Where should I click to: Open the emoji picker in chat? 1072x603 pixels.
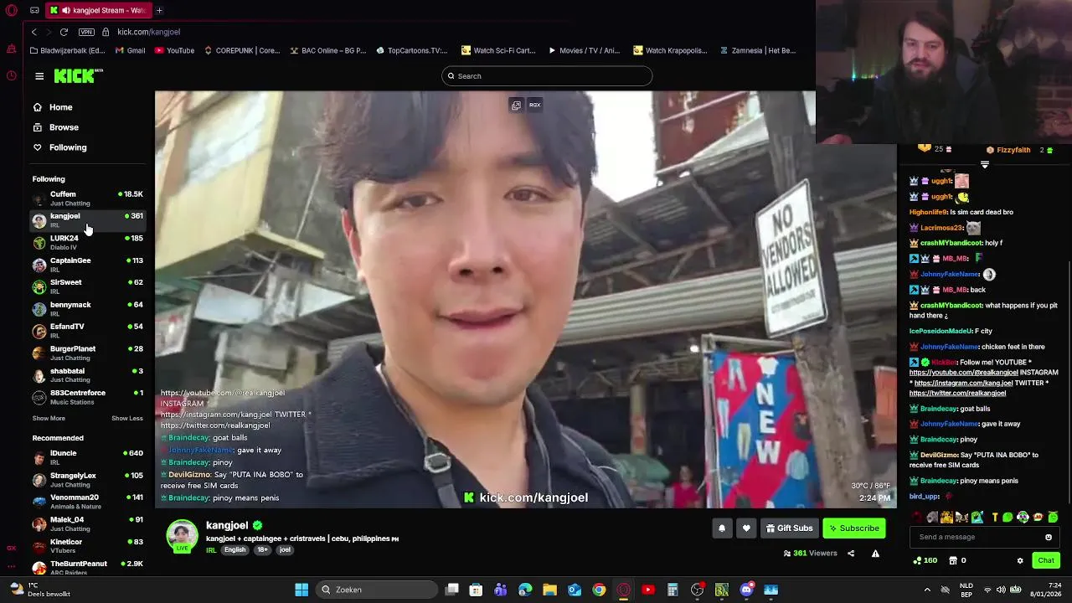tap(1049, 538)
